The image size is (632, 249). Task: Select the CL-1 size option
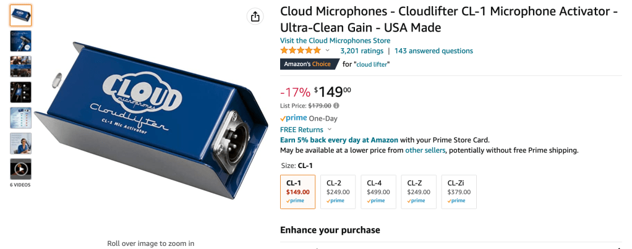click(x=297, y=192)
